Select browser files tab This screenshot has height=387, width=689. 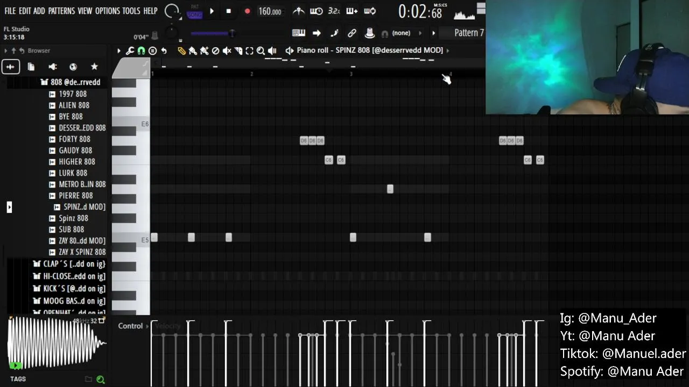click(x=31, y=67)
